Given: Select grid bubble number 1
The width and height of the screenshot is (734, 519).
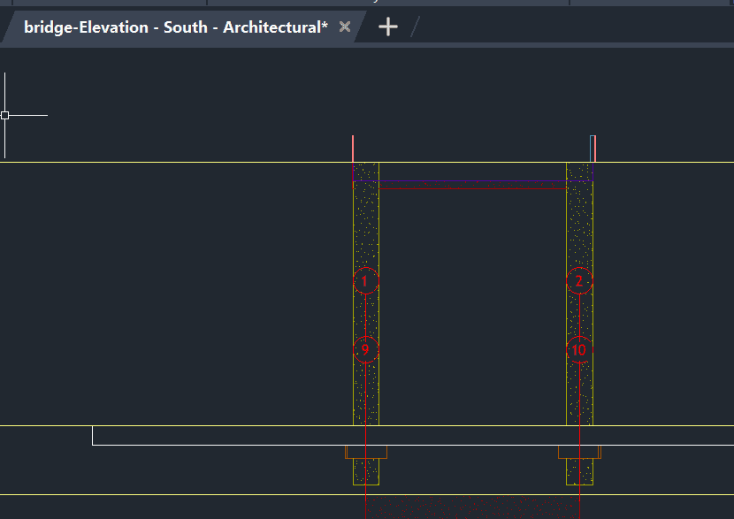Looking at the screenshot, I should coord(365,282).
